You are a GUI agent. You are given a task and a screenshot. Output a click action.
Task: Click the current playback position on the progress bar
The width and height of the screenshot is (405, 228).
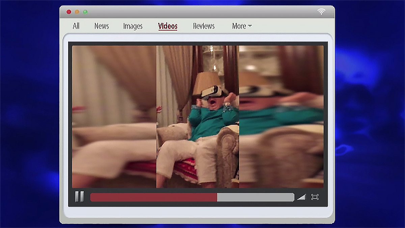(x=217, y=197)
